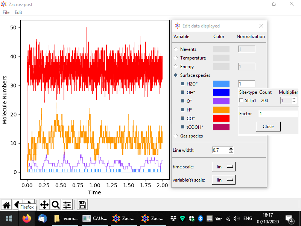Select the Nevents radio button

(x=176, y=49)
